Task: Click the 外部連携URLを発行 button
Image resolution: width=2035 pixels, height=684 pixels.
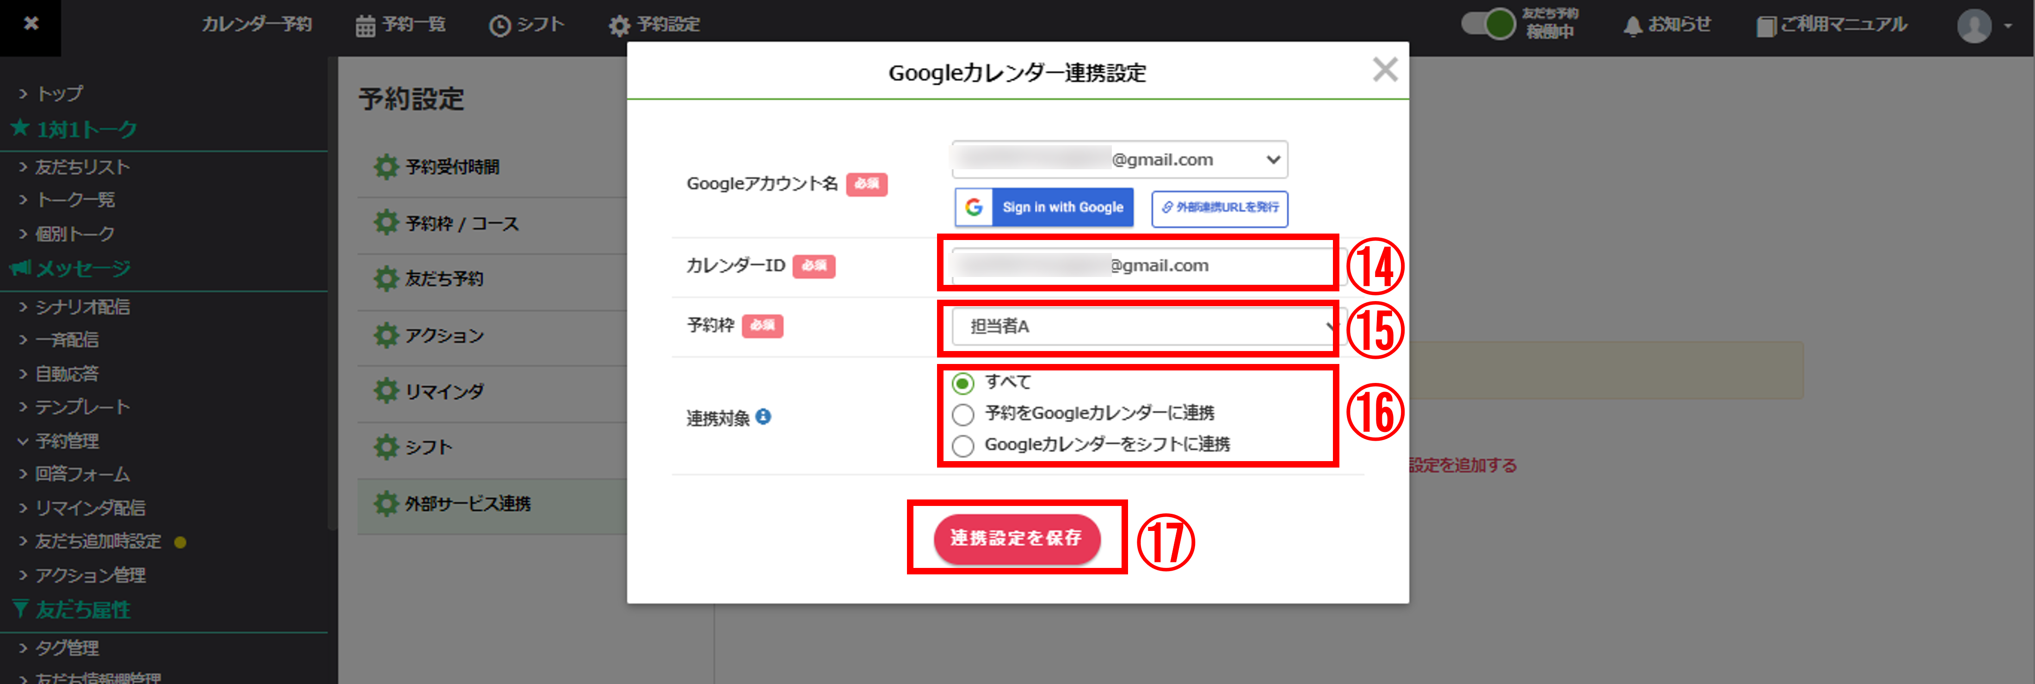Action: click(1220, 209)
